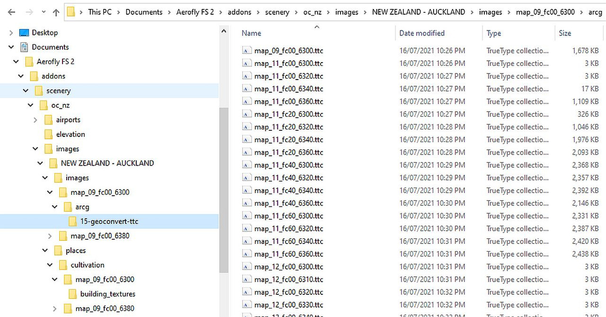Click file icon of map_11_fc00_6360.ttc
This screenshot has height=317, width=606.
pos(246,101)
